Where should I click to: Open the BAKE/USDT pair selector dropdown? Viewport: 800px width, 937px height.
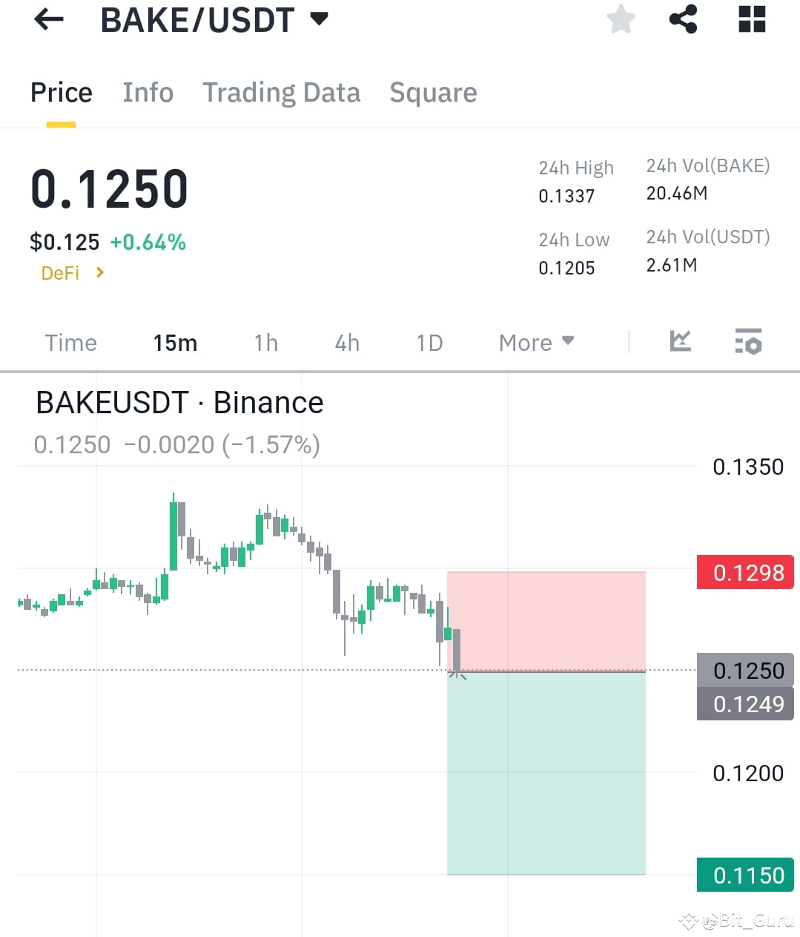tap(214, 20)
